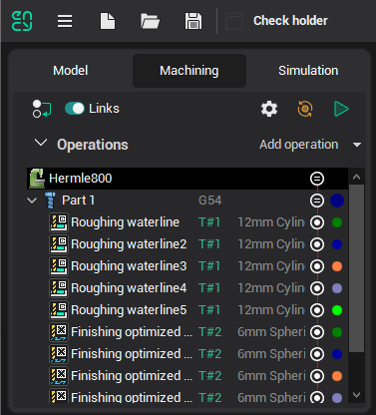Open the hamburger main menu
376x415 pixels.
coord(65,21)
